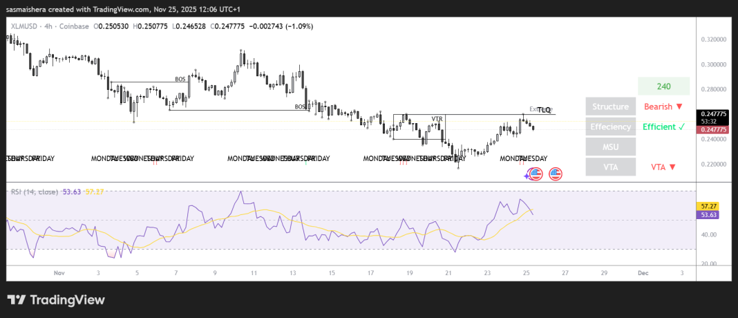Screen dimensions: 738x318
Task: Click the green 240 timeframe cell
Action: 663,86
